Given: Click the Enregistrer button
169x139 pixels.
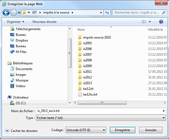Looking at the screenshot, I should click(123, 130).
